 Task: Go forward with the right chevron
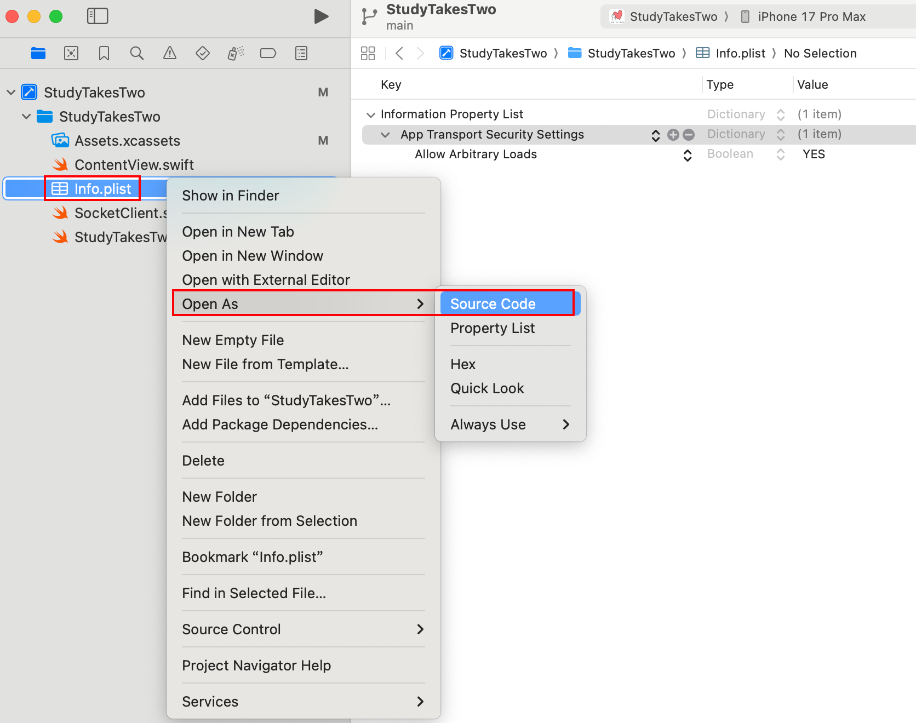(420, 53)
